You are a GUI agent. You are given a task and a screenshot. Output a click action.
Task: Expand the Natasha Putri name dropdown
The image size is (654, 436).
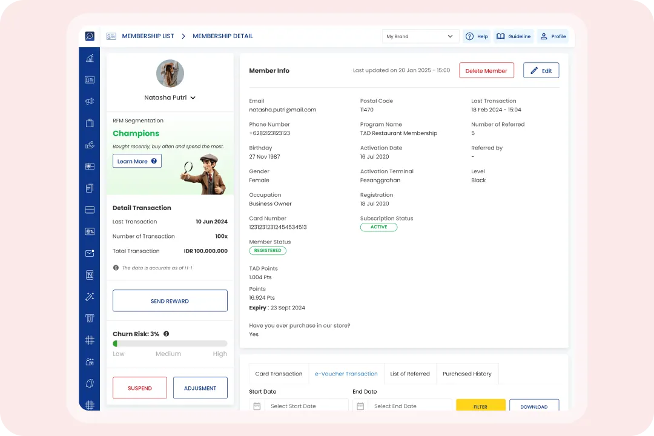coord(193,97)
